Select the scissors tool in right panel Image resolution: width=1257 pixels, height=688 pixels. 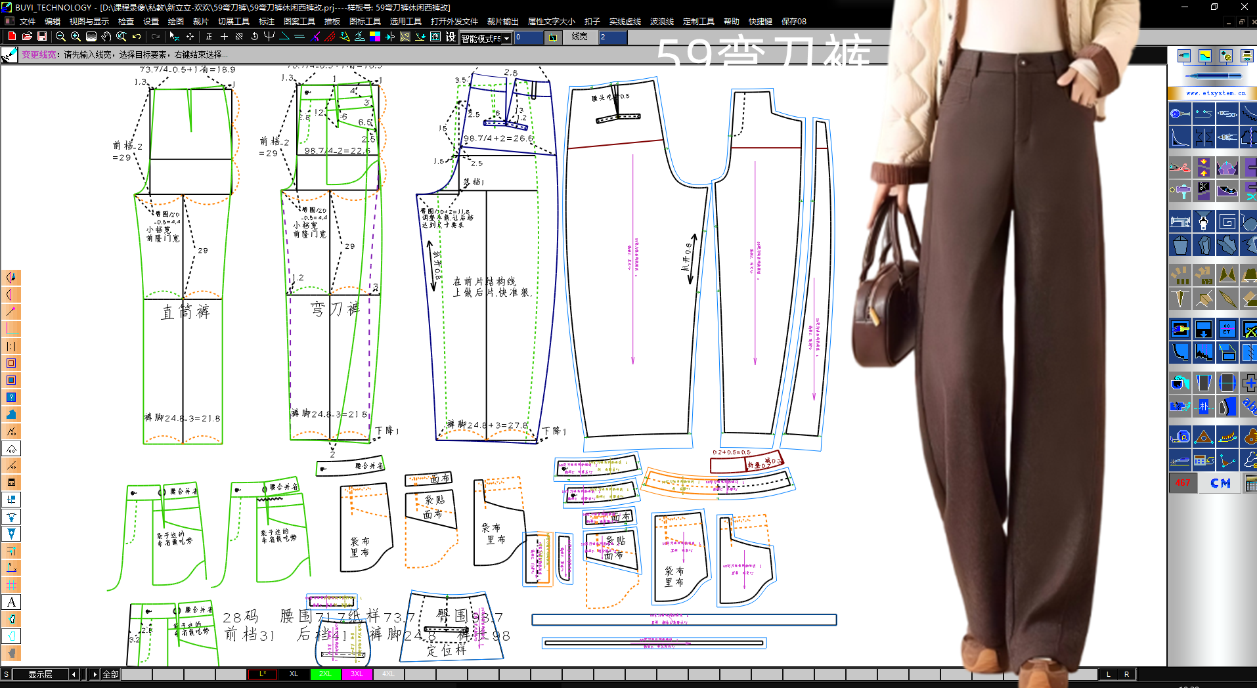1180,167
